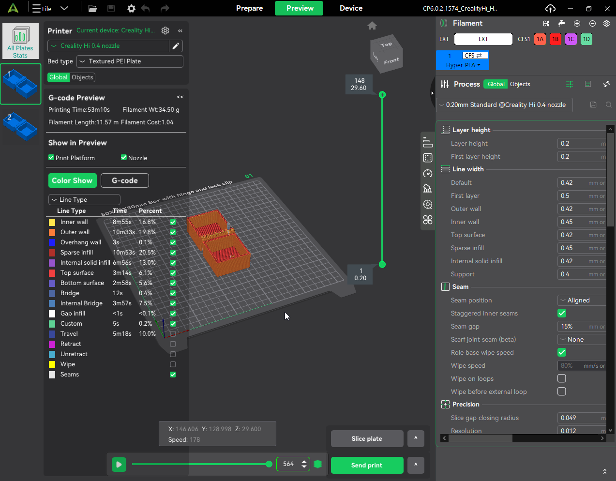Click the undo arrow icon
Viewport: 616px width, 481px height.
tap(146, 8)
